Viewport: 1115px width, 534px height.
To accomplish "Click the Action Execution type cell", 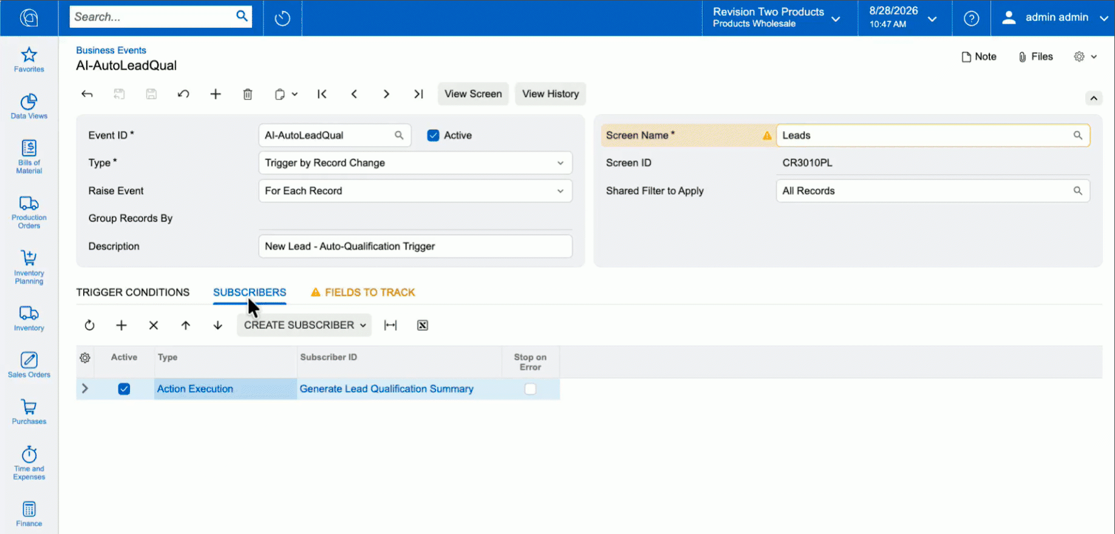I will pyautogui.click(x=225, y=389).
